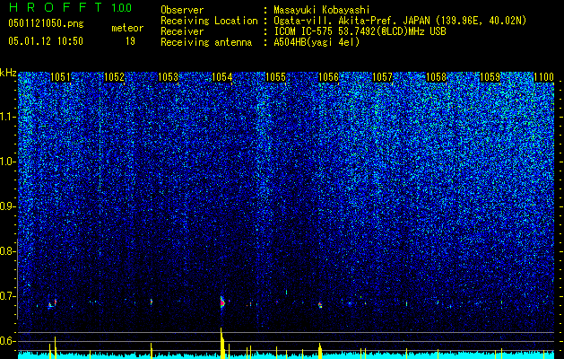Viewport: 564px width, 359px height.
Task: Click the 'Observer' field label
Action: [x=182, y=10]
